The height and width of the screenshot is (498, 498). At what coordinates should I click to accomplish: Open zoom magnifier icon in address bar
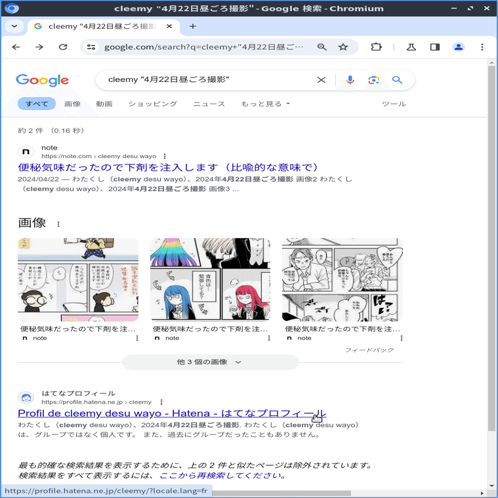pos(322,47)
